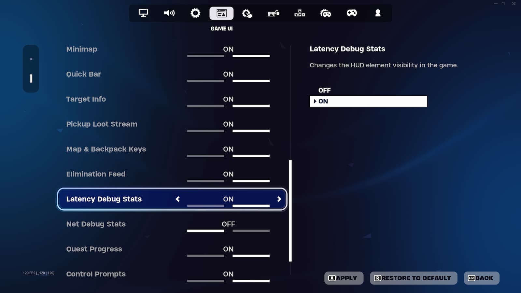Click the right arrow on Latency Debug Stats
Viewport: 521px width, 293px height.
[x=279, y=199]
